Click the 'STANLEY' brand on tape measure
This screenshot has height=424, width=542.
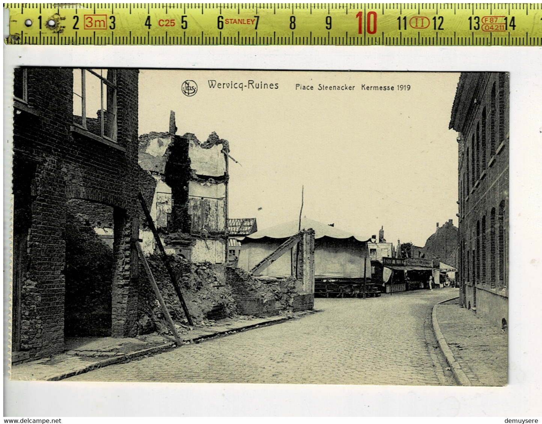point(240,22)
